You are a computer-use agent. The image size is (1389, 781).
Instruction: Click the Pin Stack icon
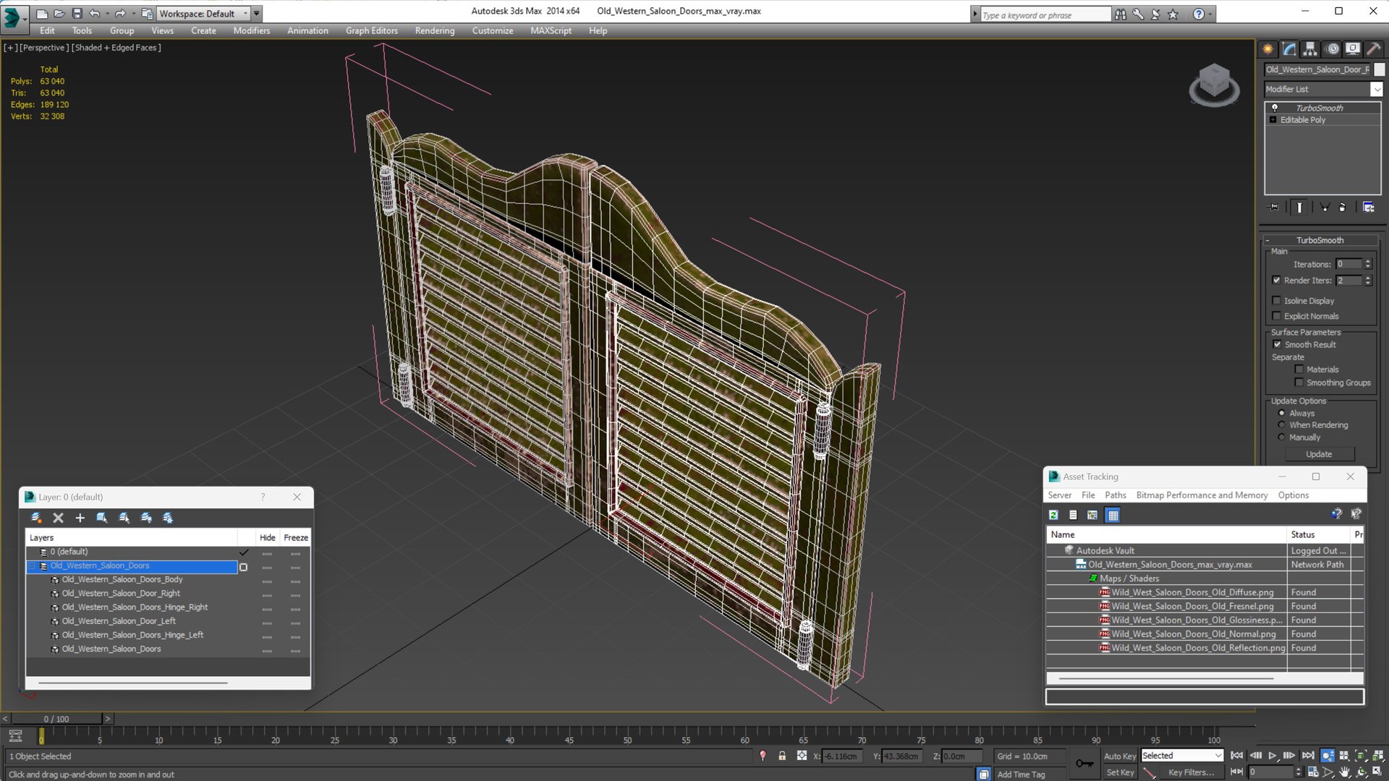pyautogui.click(x=1274, y=208)
